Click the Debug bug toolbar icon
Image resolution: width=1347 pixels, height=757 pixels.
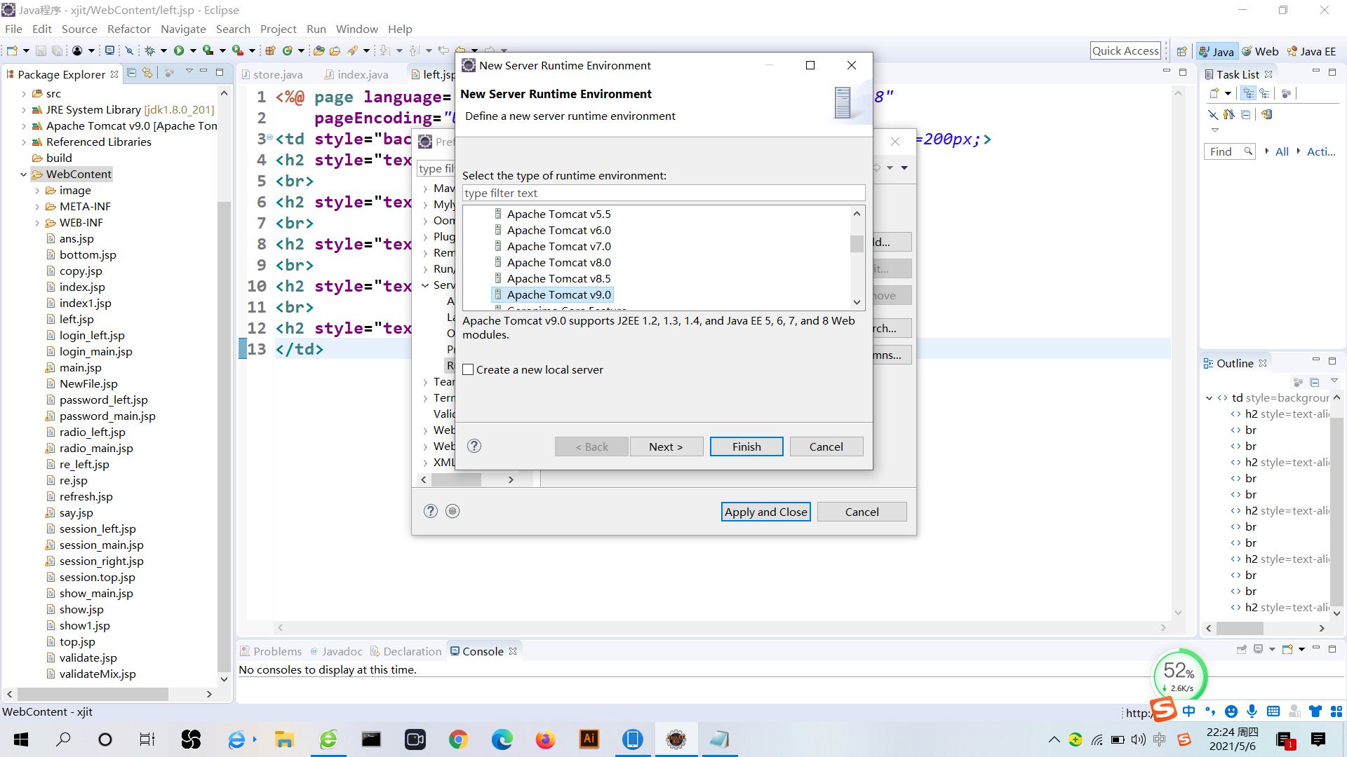tap(149, 50)
